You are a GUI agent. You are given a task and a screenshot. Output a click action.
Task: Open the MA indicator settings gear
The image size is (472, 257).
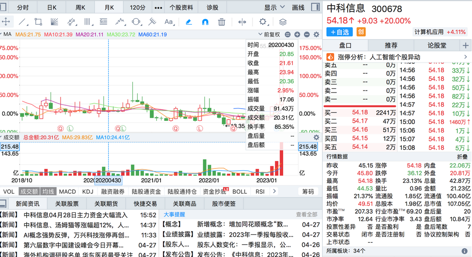pyautogui.click(x=316, y=35)
